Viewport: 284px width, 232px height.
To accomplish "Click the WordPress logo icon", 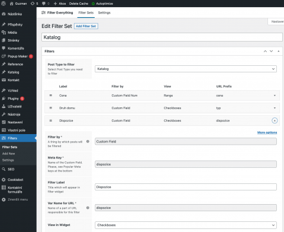I will [x=4, y=4].
